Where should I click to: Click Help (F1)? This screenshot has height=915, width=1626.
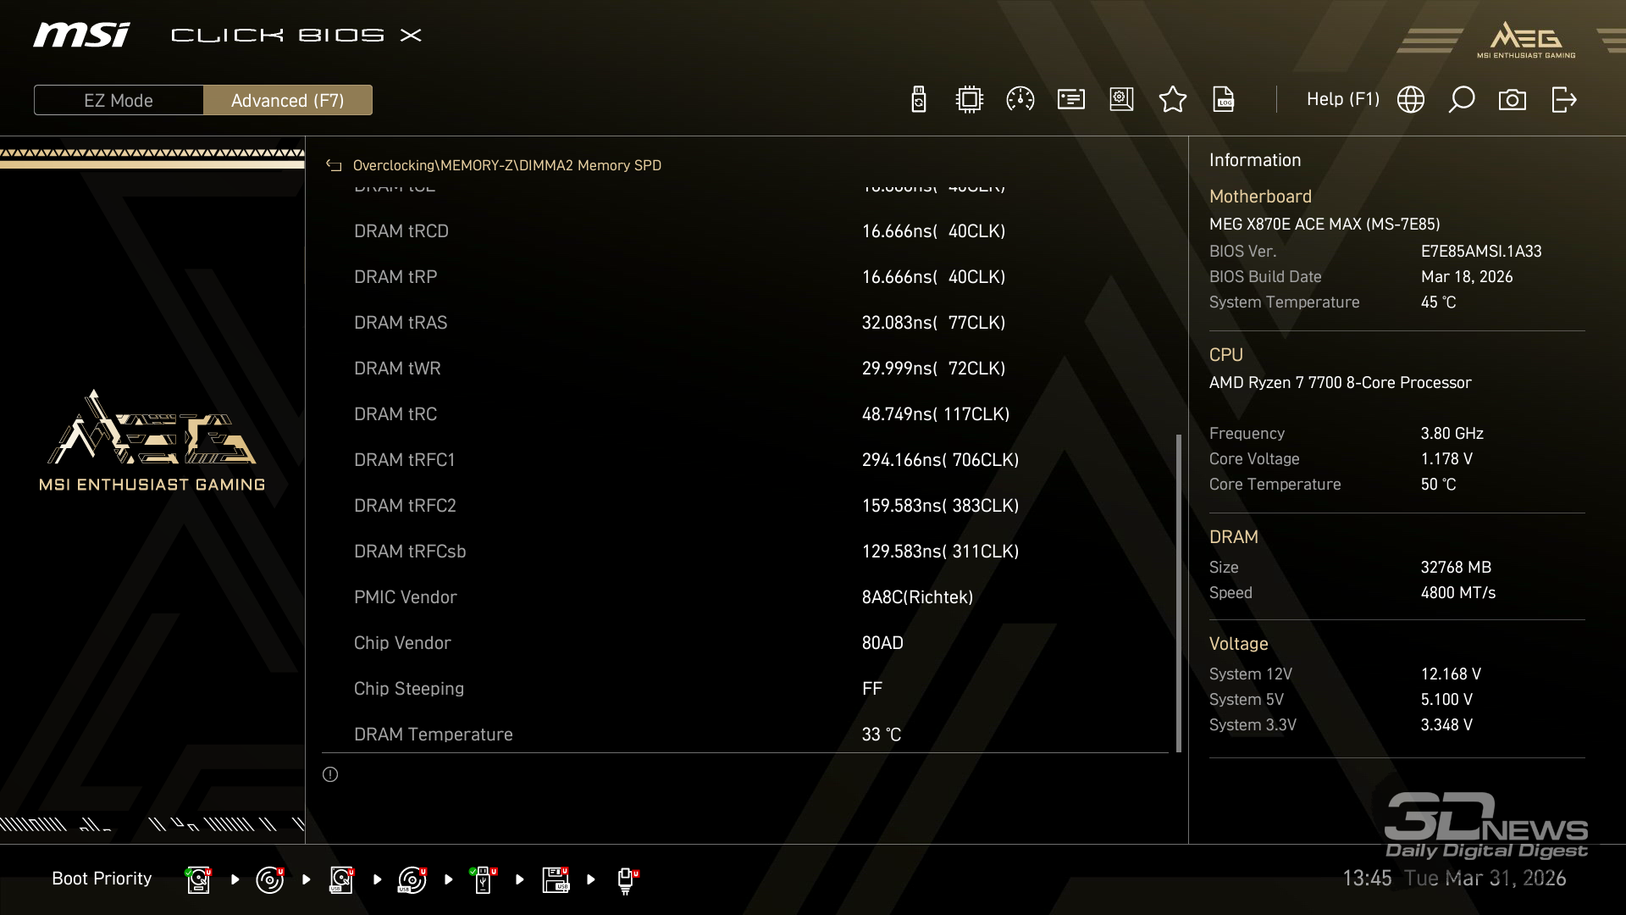pyautogui.click(x=1342, y=100)
